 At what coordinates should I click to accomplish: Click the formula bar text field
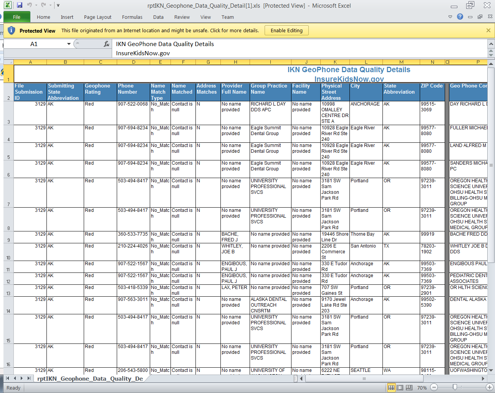pyautogui.click(x=300, y=48)
